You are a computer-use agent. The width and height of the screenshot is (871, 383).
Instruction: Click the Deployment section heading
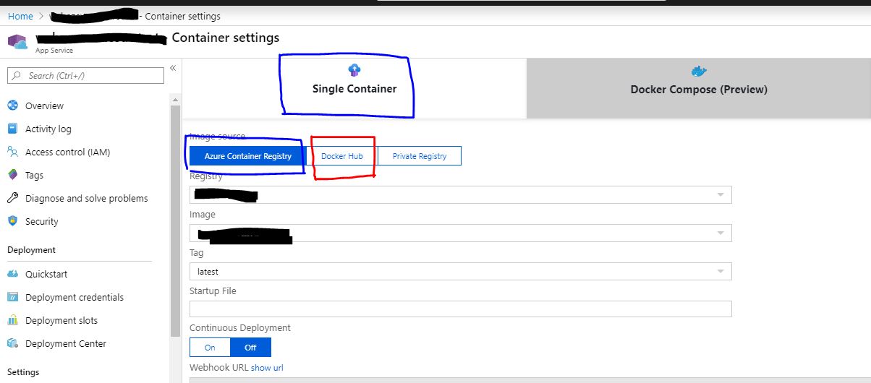[31, 250]
